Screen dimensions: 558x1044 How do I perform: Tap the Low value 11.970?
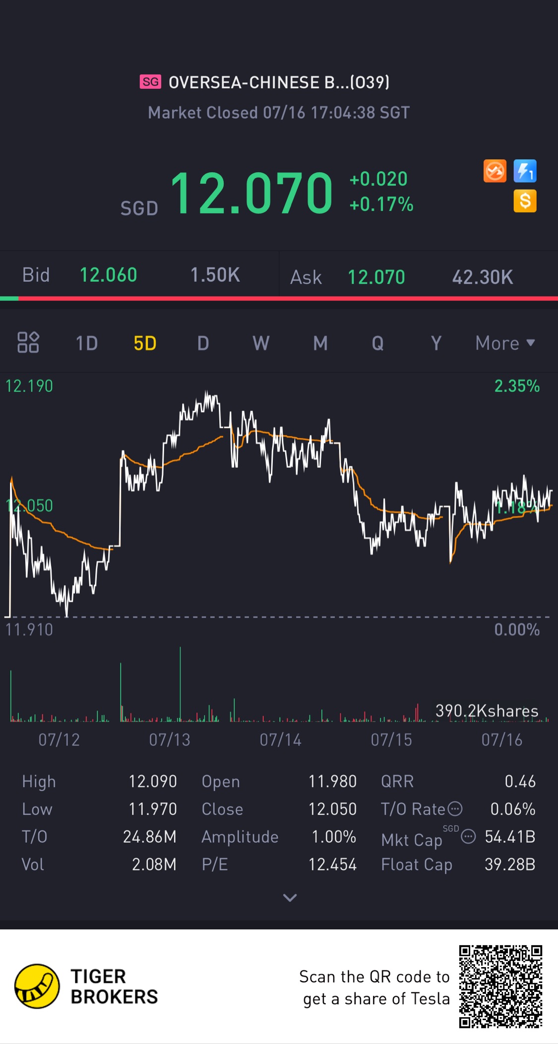(153, 809)
